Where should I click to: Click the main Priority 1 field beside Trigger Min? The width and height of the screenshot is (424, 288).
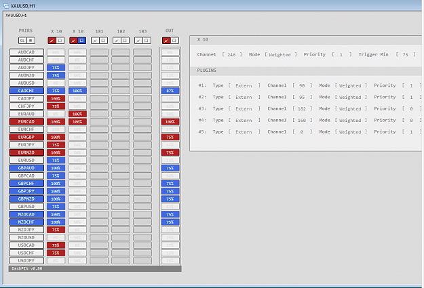tap(341, 55)
